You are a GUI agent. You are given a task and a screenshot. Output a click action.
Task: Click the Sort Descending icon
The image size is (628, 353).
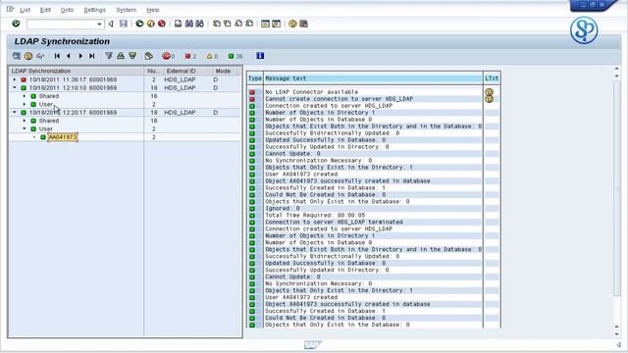pos(132,56)
